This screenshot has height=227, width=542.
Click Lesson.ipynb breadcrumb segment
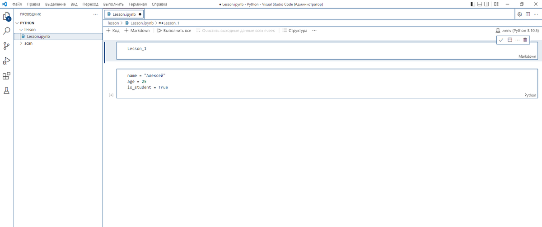coord(140,23)
